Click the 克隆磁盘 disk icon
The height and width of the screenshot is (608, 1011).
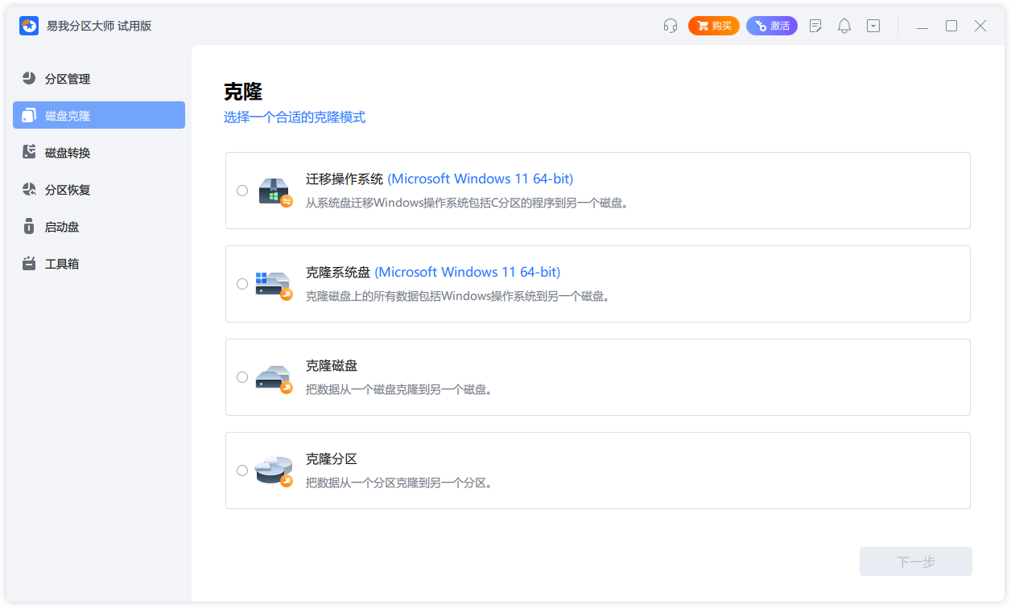[274, 378]
